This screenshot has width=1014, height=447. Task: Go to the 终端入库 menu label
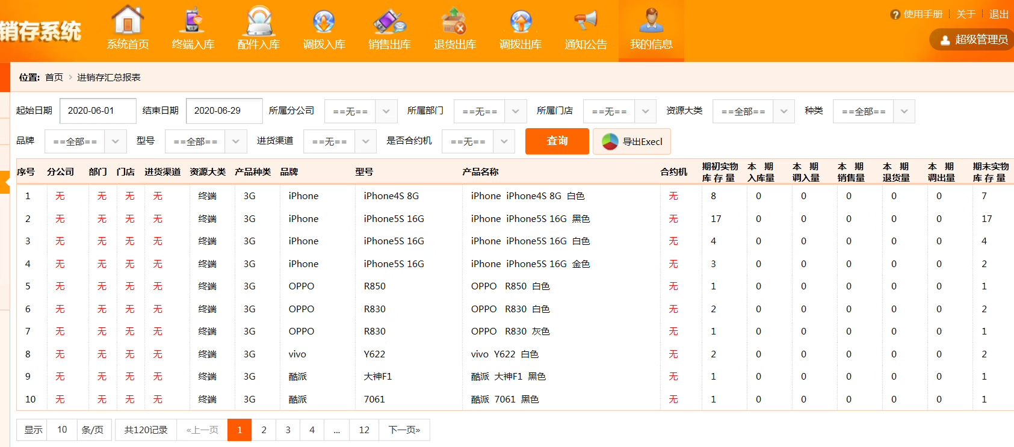point(193,45)
